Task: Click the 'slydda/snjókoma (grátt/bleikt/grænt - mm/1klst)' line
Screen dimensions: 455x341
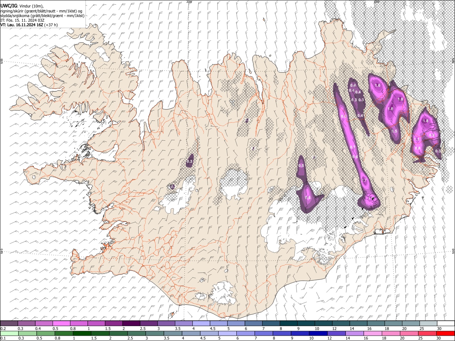Action: (42, 16)
